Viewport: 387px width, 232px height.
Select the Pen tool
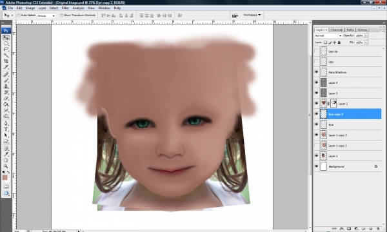pos(6,123)
